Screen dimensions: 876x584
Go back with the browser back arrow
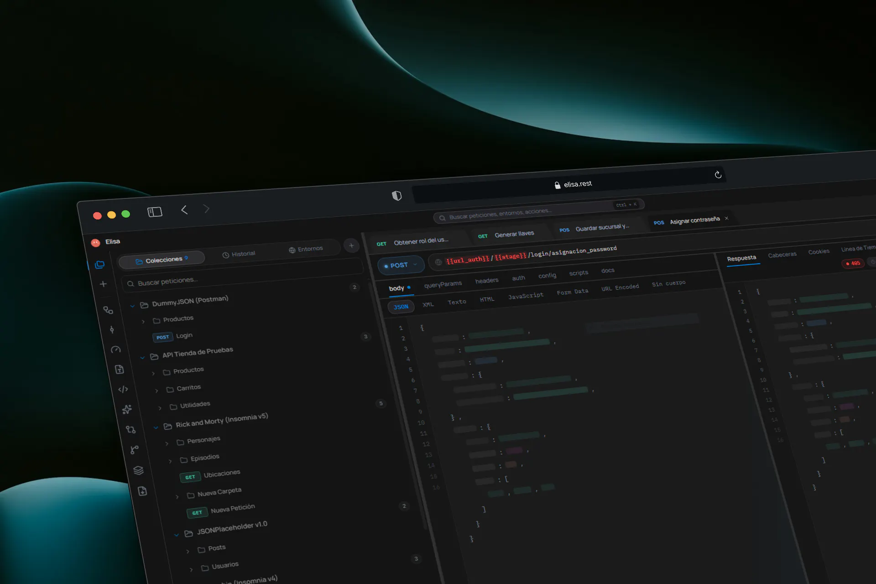pos(184,210)
